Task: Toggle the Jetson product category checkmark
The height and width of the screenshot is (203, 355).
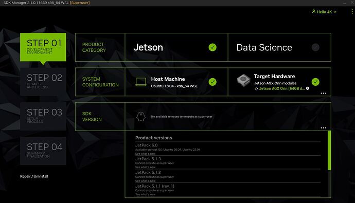Action: click(212, 47)
